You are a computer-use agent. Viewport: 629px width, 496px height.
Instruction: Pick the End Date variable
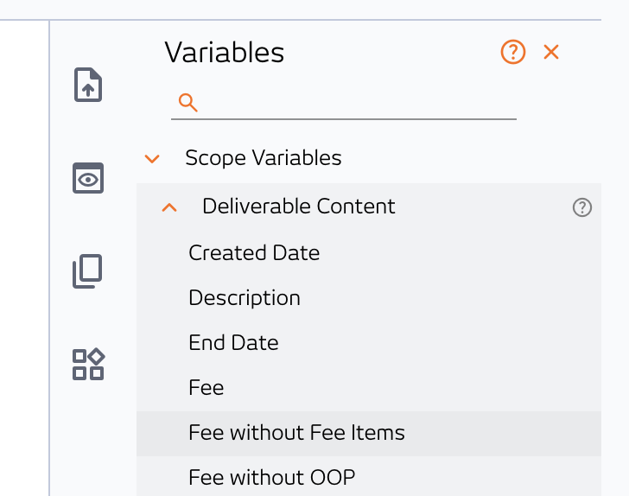(233, 343)
